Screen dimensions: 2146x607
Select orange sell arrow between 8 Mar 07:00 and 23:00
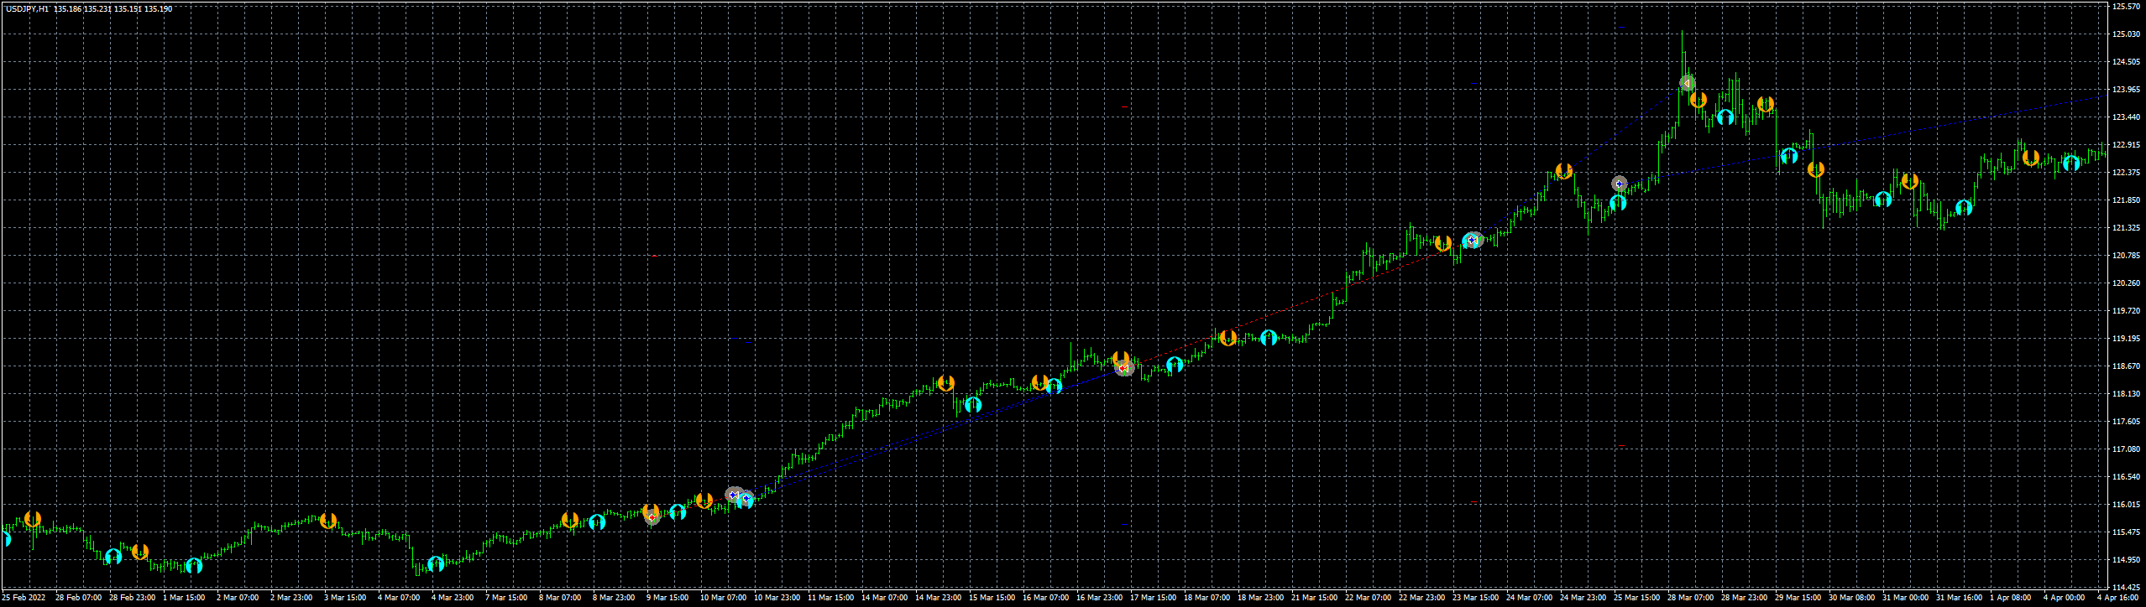point(570,520)
